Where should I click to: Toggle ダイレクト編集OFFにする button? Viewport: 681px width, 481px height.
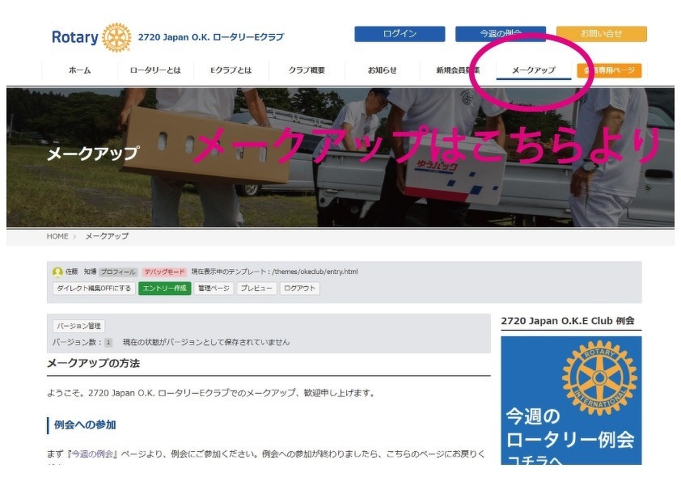pos(94,289)
